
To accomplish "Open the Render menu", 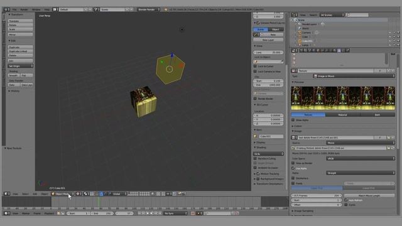I will click(x=24, y=9).
